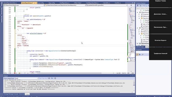Image resolution: width=172 pixels, height=97 pixels.
Task: Open the App.config tab
Action: tap(52, 3)
